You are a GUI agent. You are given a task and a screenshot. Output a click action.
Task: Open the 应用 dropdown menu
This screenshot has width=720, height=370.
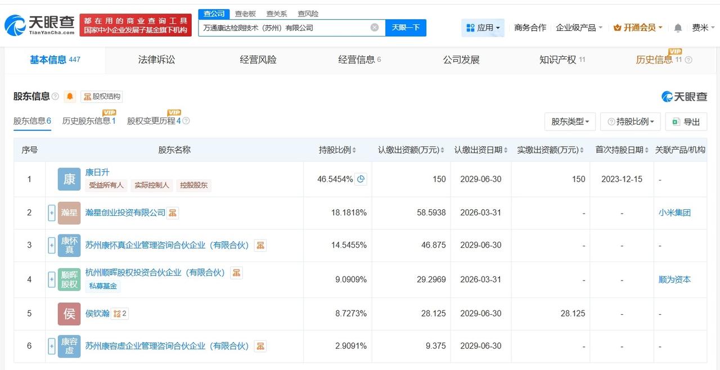(483, 28)
